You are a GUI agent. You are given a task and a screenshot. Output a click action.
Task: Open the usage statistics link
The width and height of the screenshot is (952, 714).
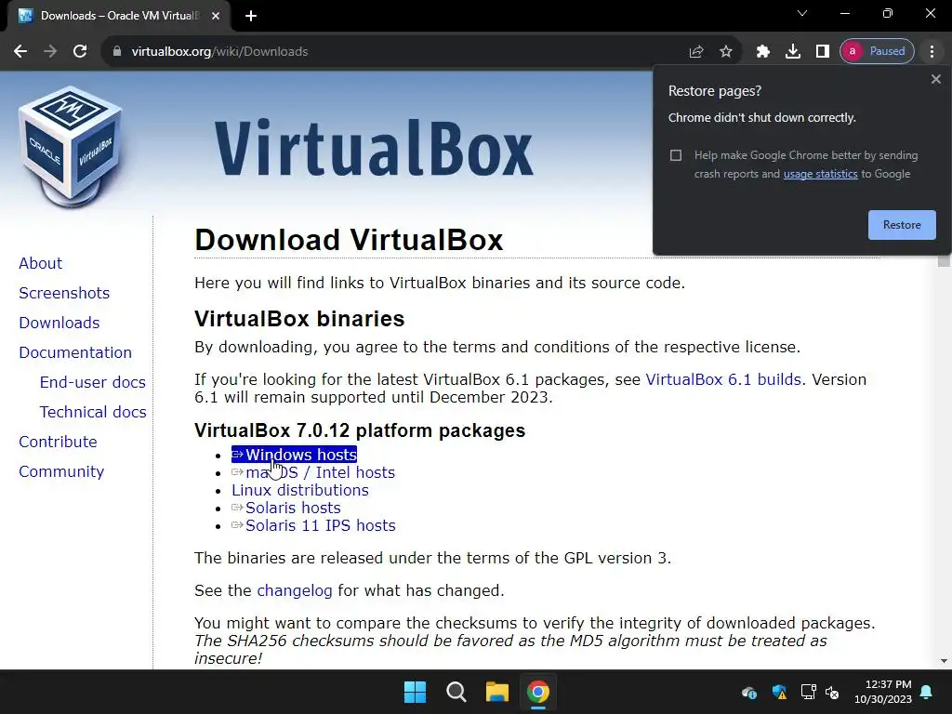[820, 174]
